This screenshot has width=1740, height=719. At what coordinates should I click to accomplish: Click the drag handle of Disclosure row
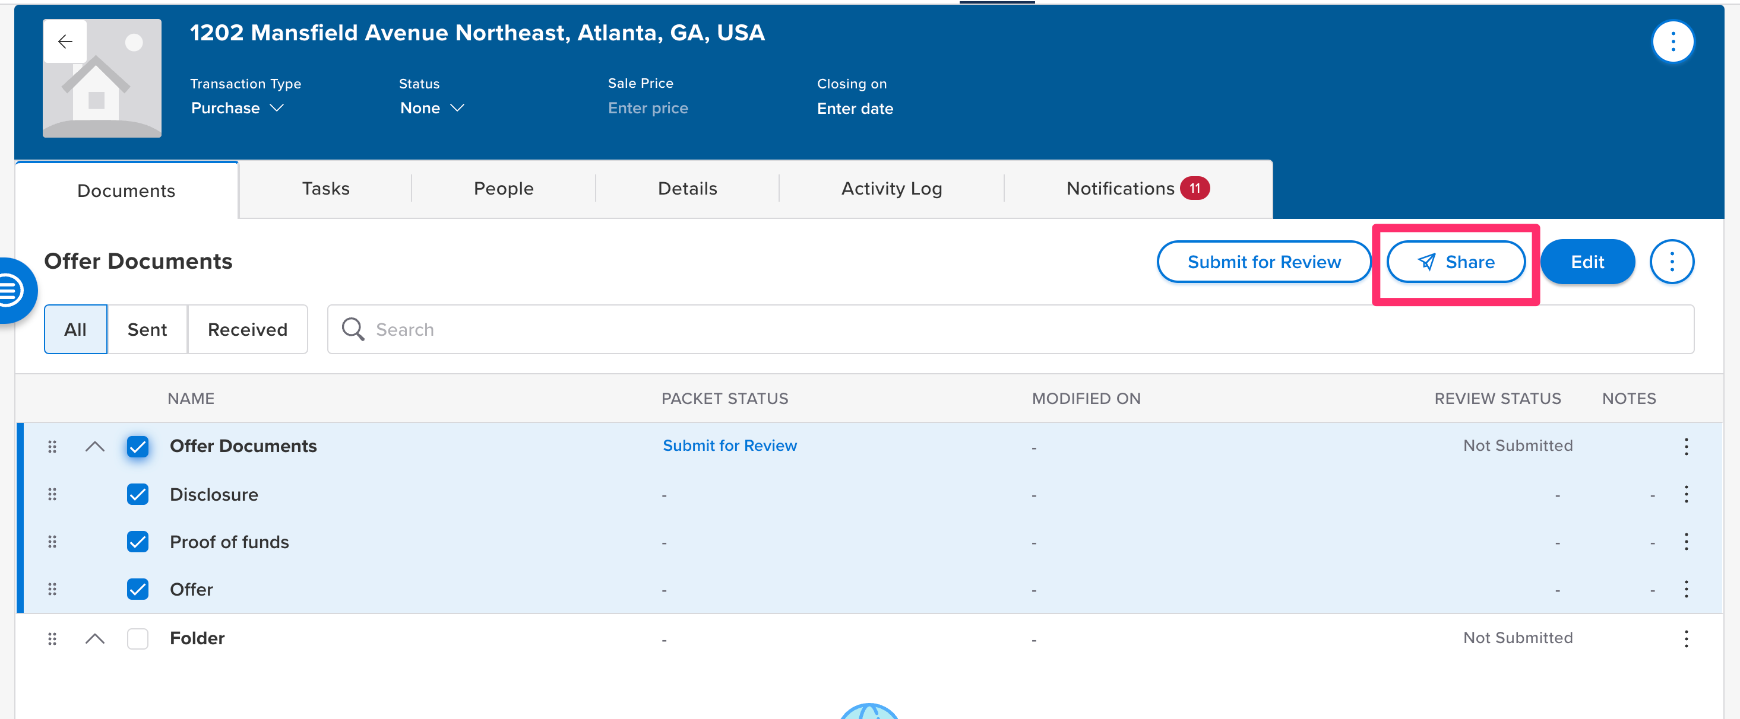[52, 494]
